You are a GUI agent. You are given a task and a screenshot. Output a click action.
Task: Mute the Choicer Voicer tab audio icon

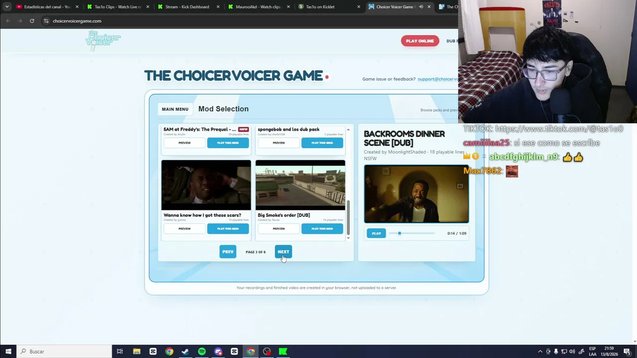[421, 7]
